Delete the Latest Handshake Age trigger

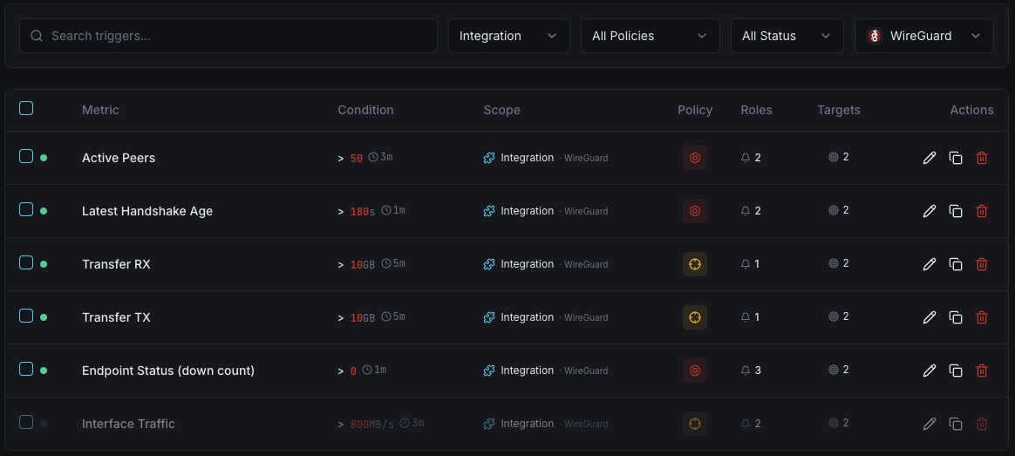981,211
